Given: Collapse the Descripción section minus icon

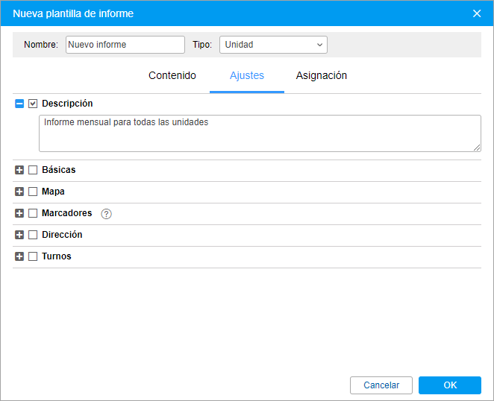Looking at the screenshot, I should click(x=19, y=104).
